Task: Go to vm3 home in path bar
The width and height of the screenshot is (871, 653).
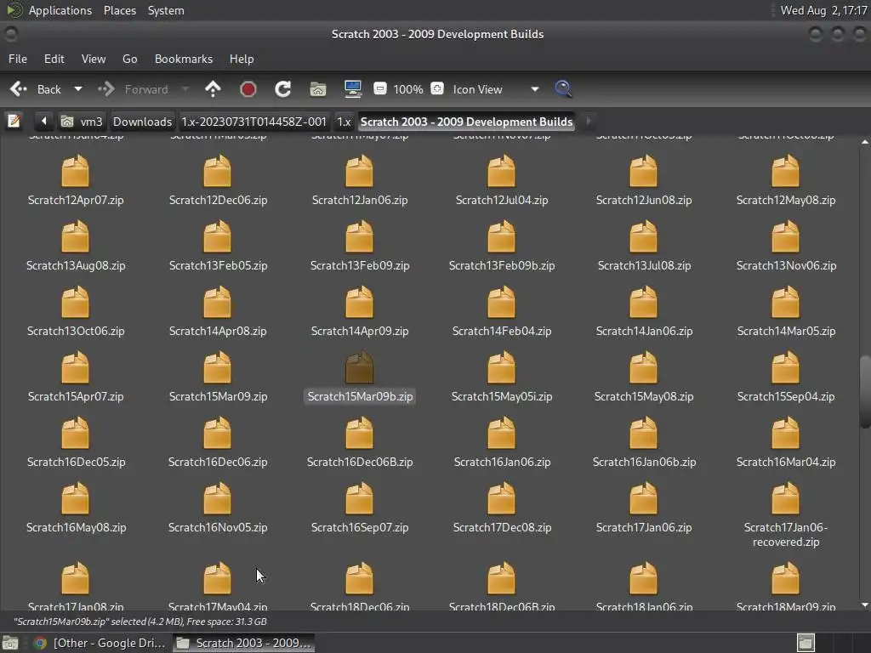Action: [x=82, y=122]
